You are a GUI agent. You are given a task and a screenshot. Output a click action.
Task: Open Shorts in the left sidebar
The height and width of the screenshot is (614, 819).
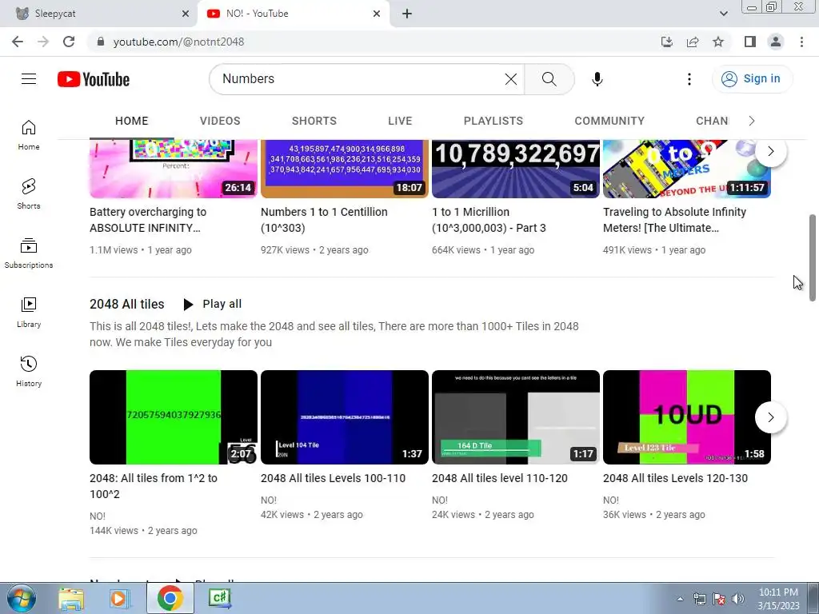coord(29,194)
